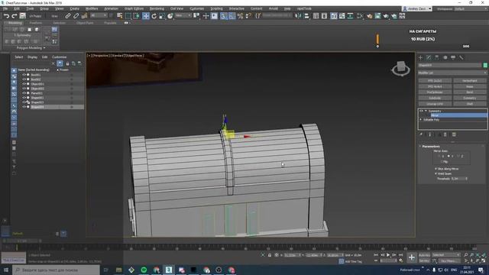Toggle the Percent Snap icon
489x275 pixels.
point(240,15)
